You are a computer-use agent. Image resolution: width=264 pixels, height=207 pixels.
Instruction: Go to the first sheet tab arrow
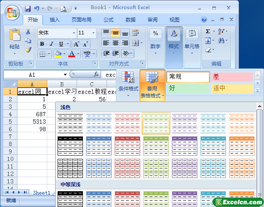point(7,192)
